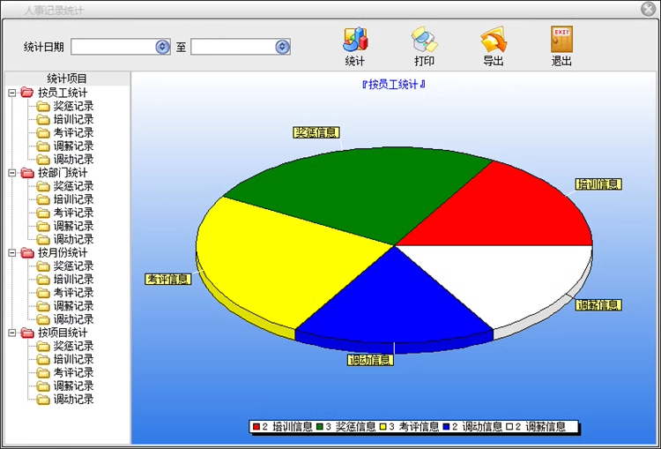Select red folder icon of 按部门统计

(27, 172)
